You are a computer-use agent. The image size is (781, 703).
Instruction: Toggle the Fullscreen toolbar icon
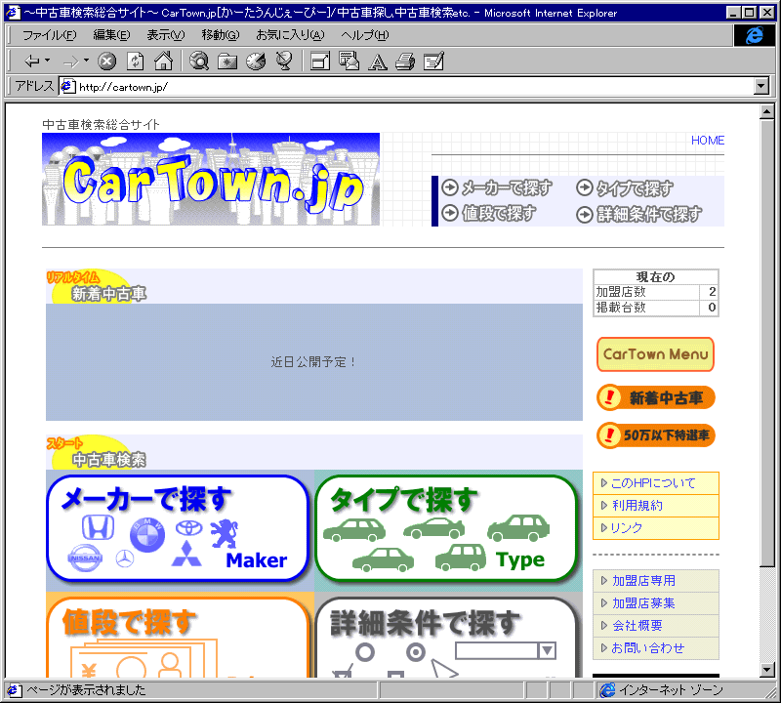[x=320, y=62]
